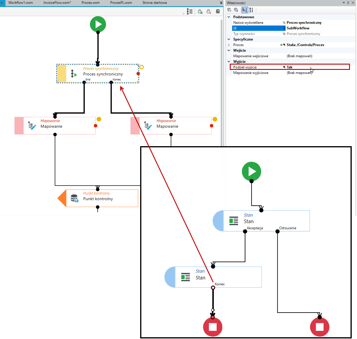Click the SubWorkflow Id value field
The height and width of the screenshot is (339, 357).
[320, 28]
